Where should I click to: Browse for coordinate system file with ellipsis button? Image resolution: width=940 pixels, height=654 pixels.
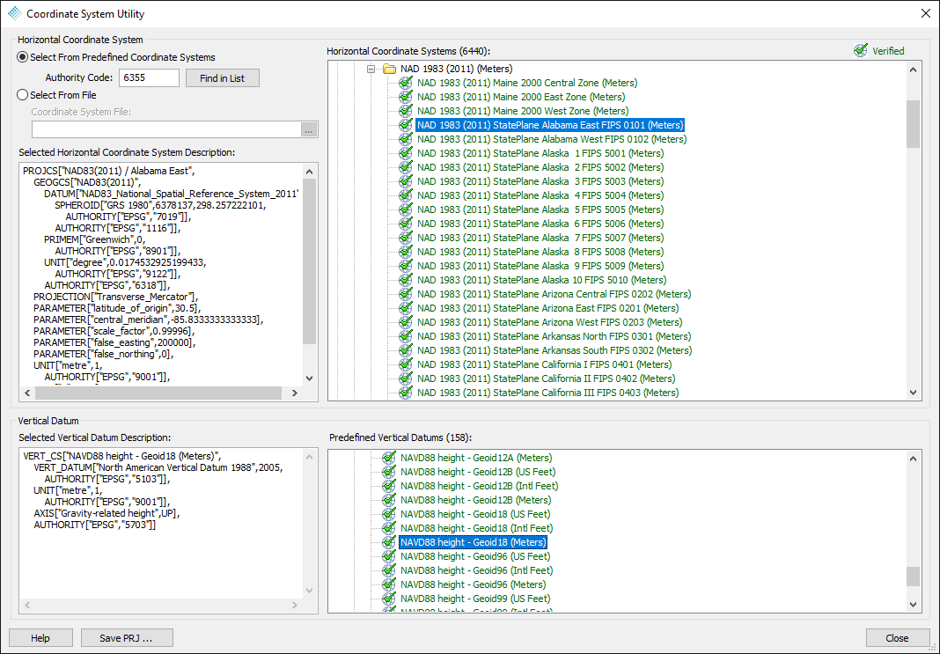point(309,129)
